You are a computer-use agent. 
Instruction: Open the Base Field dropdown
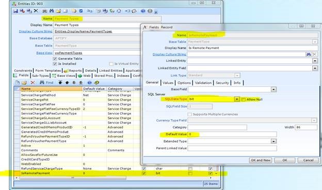[273, 89]
